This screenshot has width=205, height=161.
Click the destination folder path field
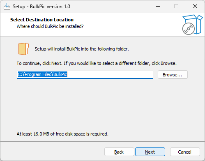pyautogui.click(x=85, y=75)
